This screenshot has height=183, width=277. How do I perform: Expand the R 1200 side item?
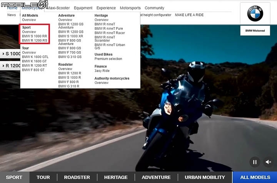point(10,66)
